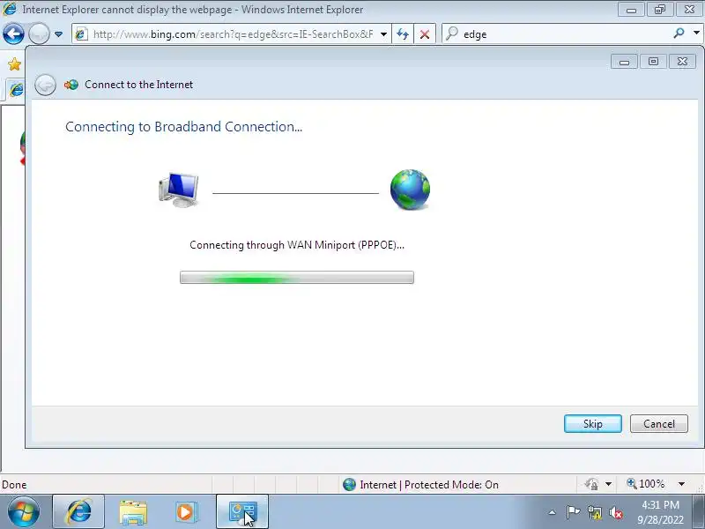Show hidden tray icons arrow
The height and width of the screenshot is (529, 705).
point(553,512)
